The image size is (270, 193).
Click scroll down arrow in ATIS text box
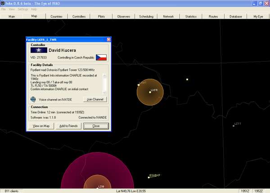pos(104,92)
